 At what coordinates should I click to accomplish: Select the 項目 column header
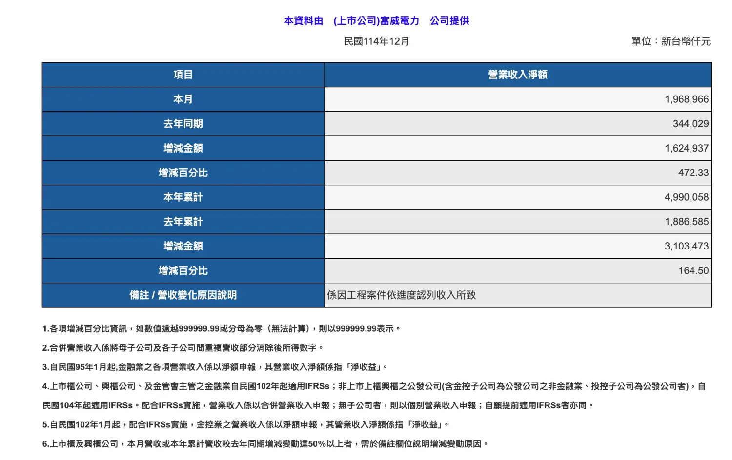pos(183,75)
